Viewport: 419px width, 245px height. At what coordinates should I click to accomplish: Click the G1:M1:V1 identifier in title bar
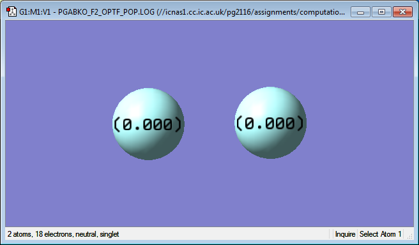[34, 12]
